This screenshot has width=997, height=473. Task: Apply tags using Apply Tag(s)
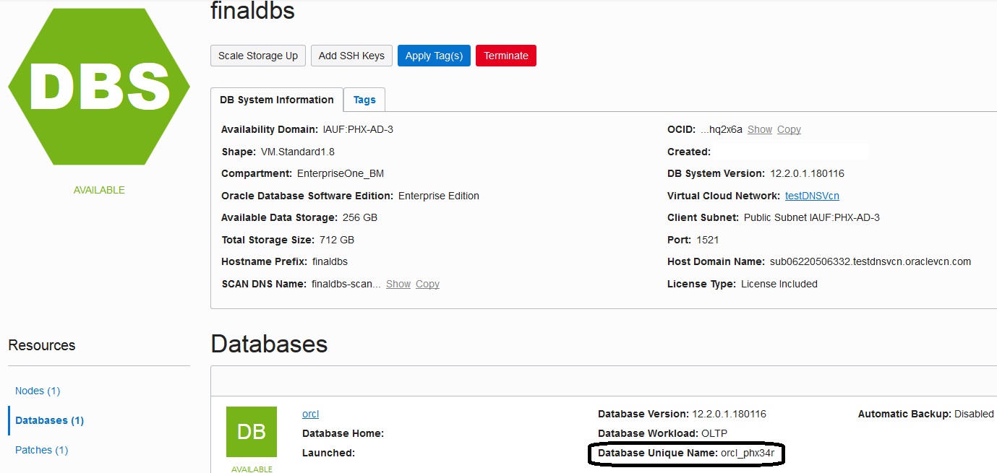(x=433, y=55)
